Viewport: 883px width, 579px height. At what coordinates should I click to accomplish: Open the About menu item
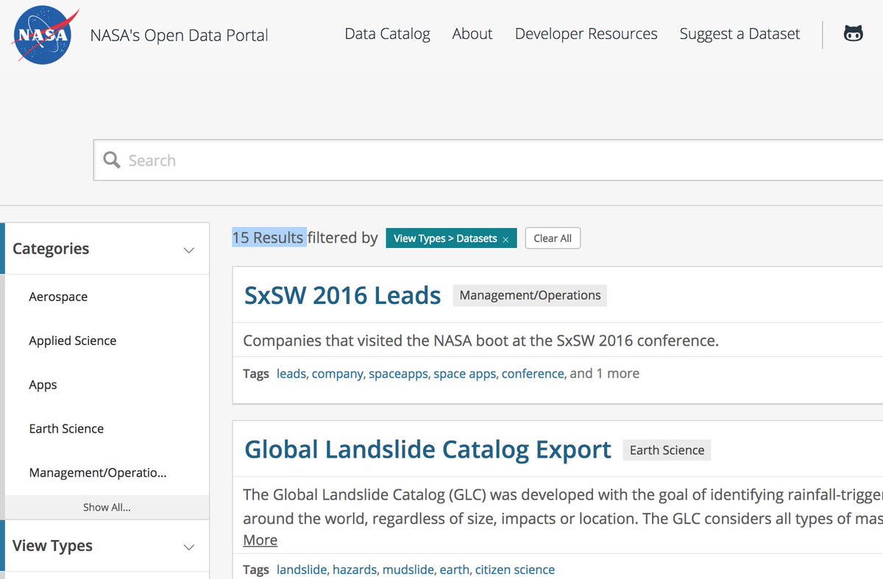[x=472, y=34]
